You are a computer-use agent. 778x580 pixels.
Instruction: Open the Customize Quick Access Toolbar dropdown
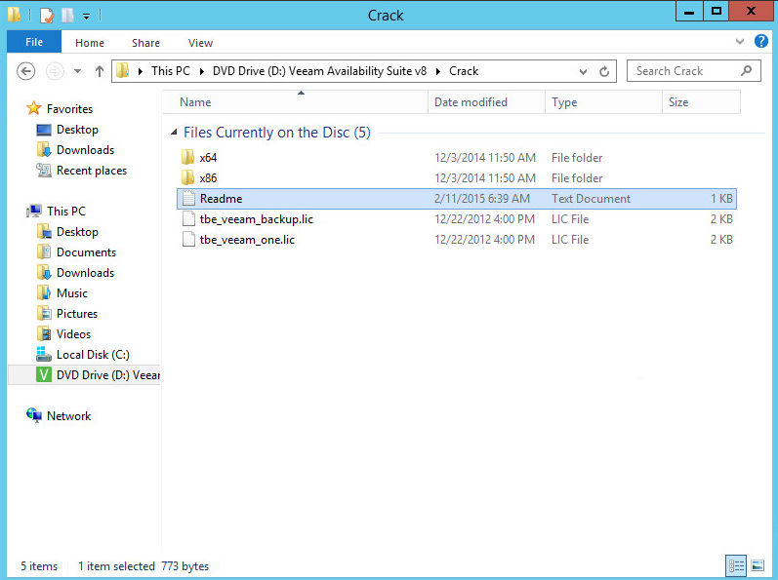[x=86, y=17]
